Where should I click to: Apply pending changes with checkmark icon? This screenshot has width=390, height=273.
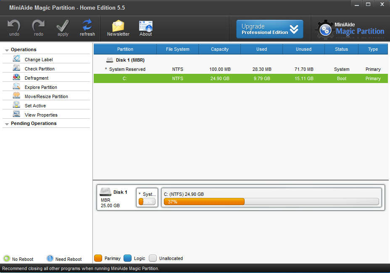63,26
